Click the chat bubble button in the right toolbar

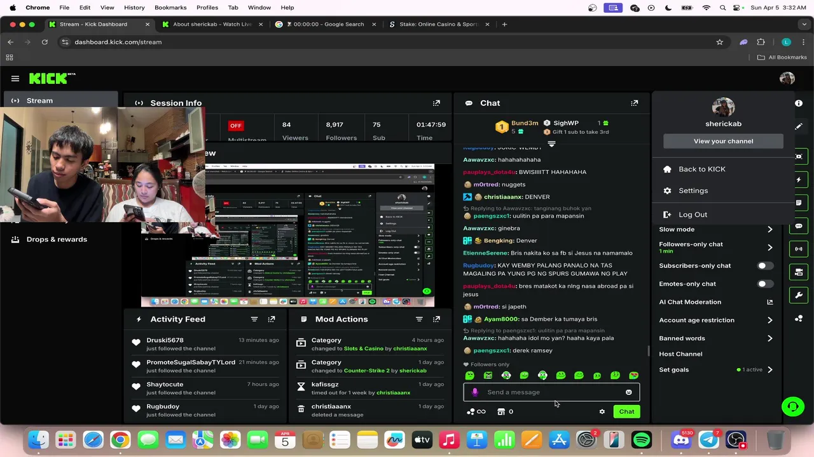[x=799, y=226]
